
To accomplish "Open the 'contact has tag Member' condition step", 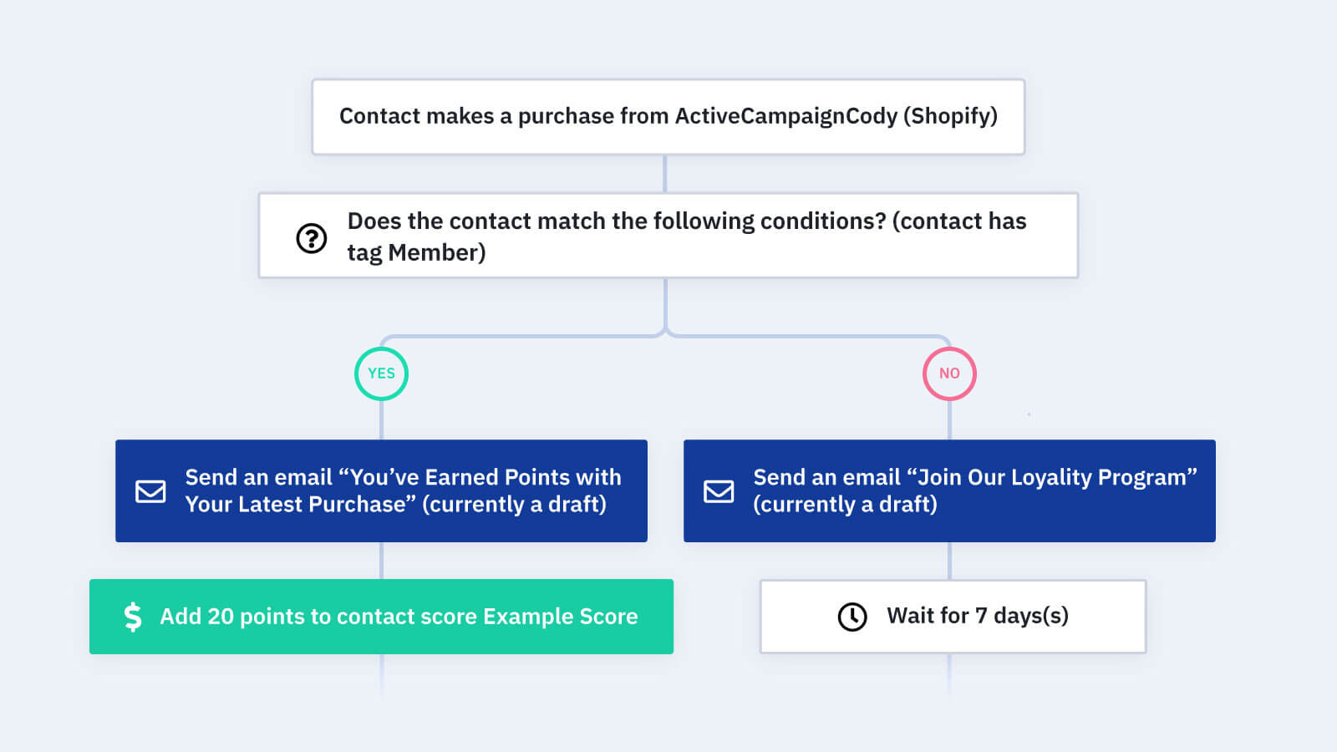I will coord(668,236).
